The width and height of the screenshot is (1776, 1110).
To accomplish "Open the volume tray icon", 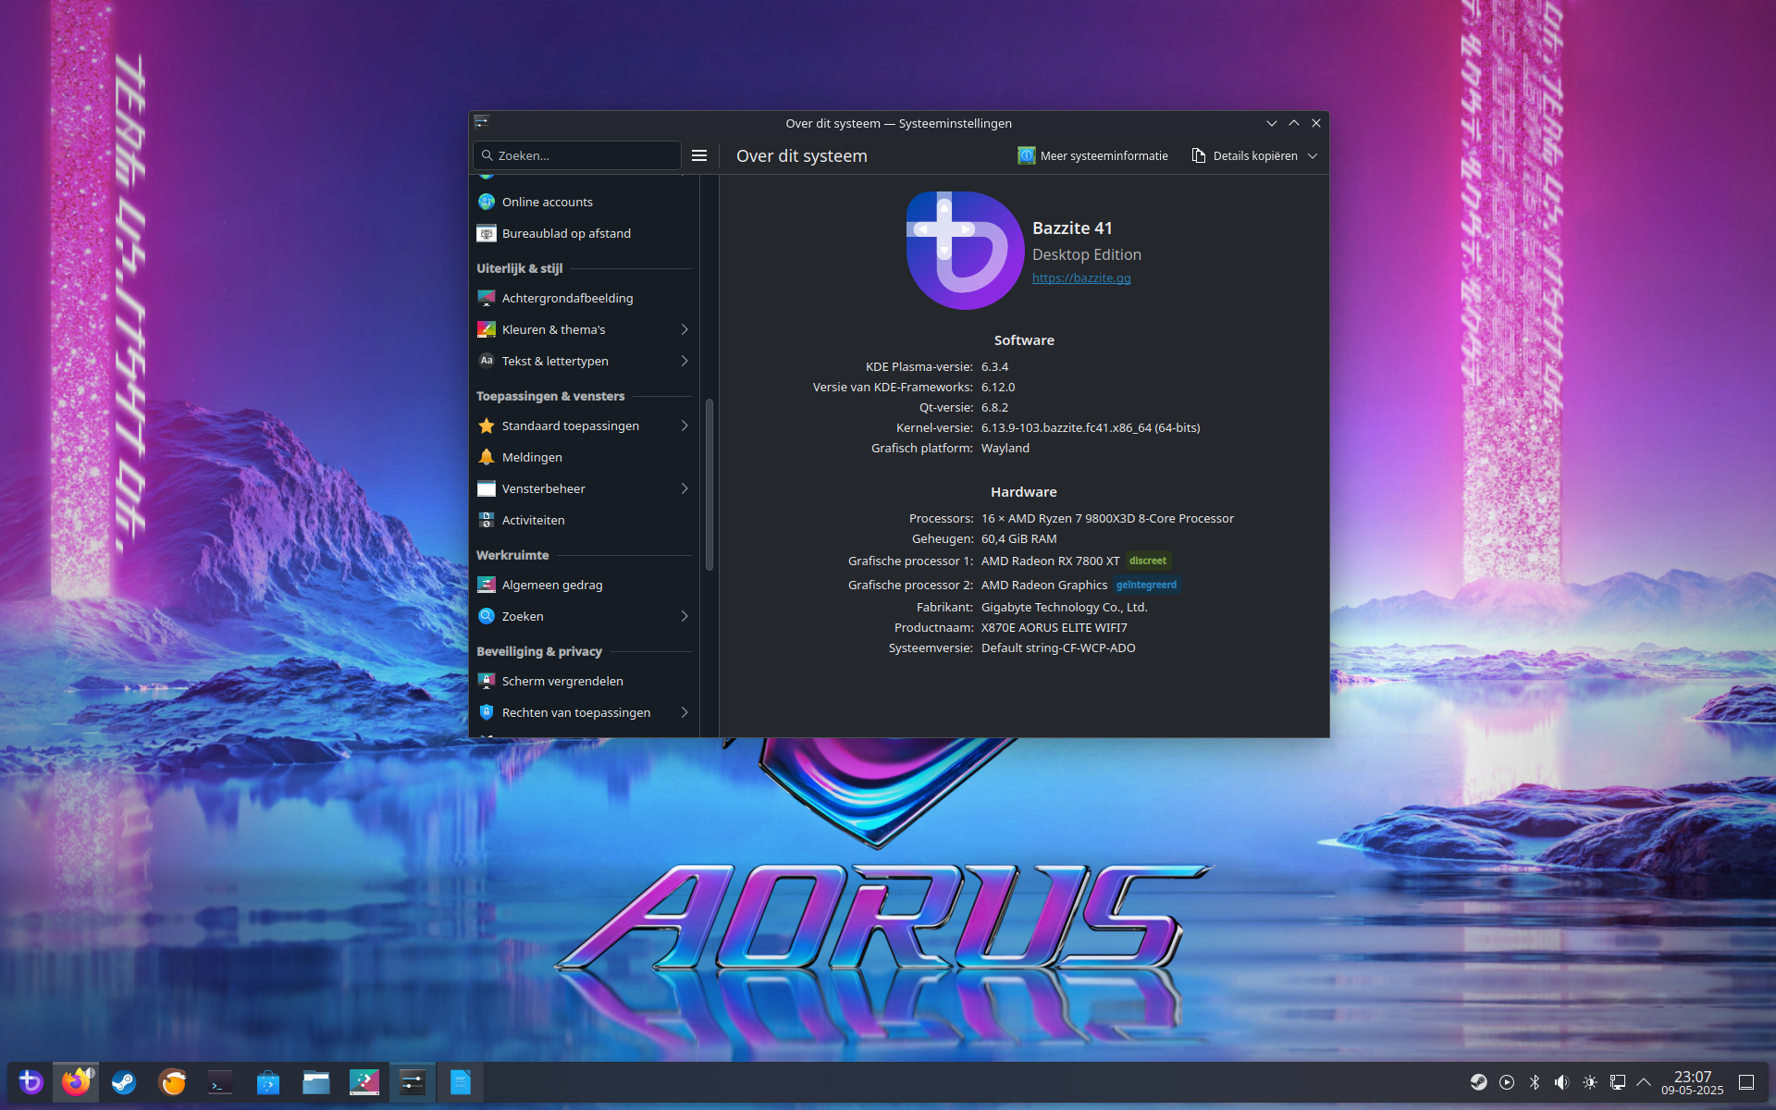I will click(x=1562, y=1082).
